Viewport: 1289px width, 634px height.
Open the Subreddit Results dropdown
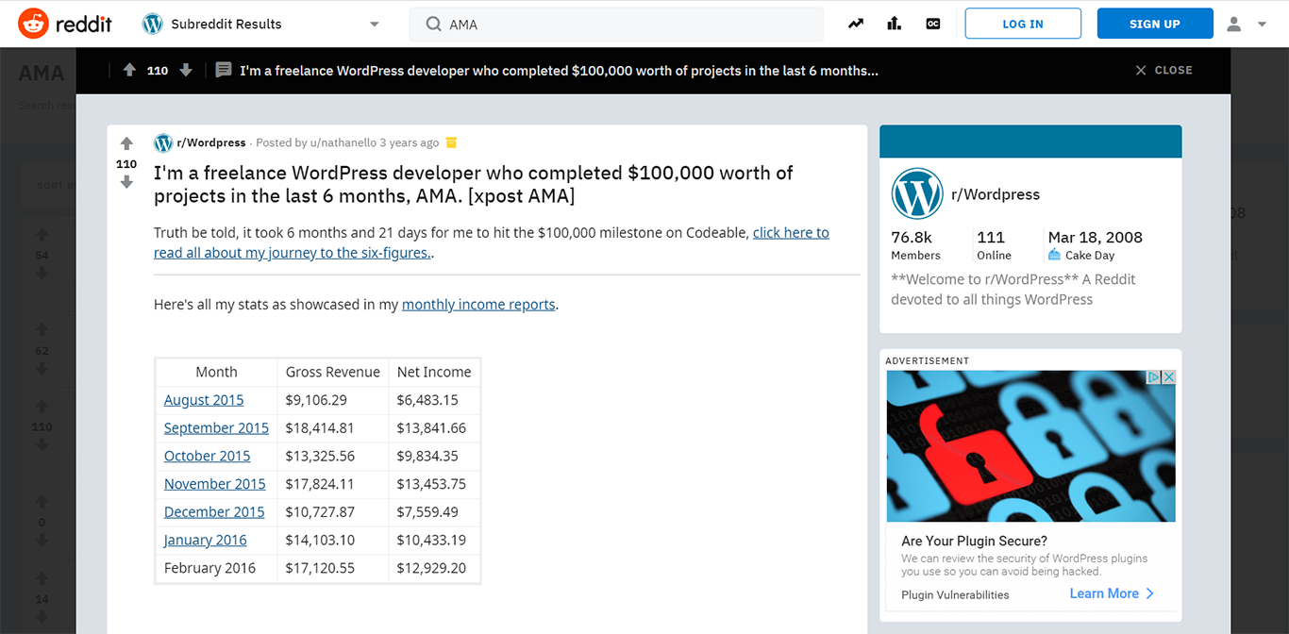(261, 25)
